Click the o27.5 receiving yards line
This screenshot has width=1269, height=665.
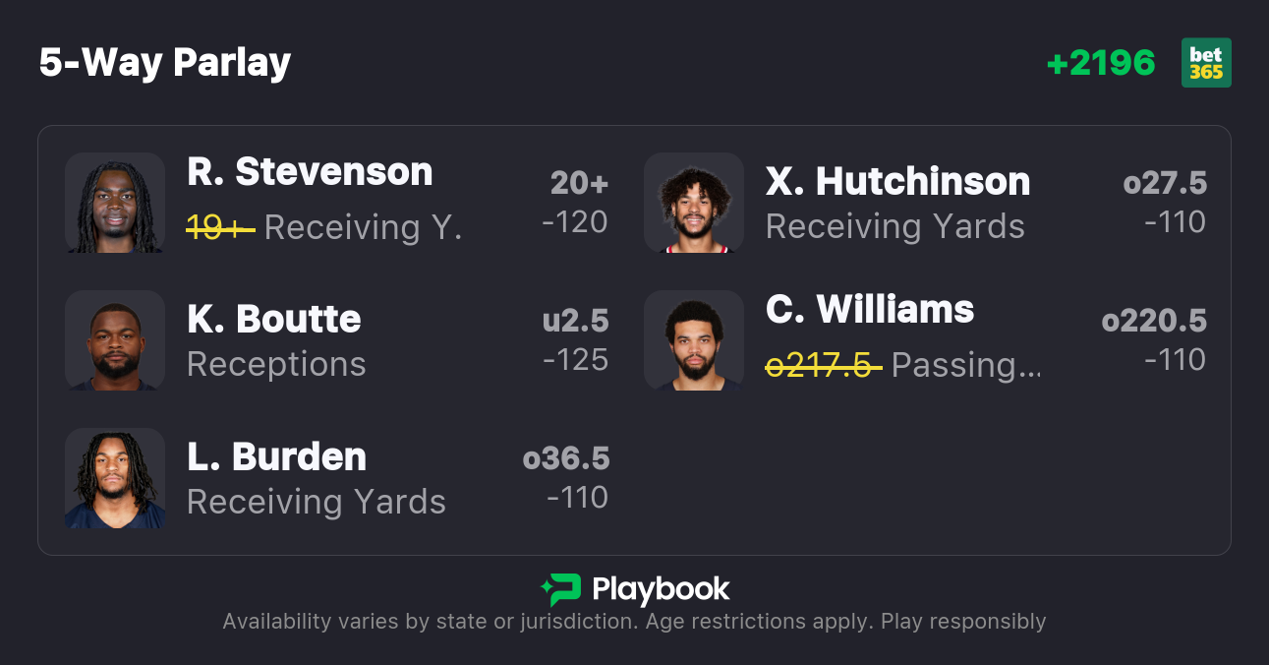coord(1165,183)
